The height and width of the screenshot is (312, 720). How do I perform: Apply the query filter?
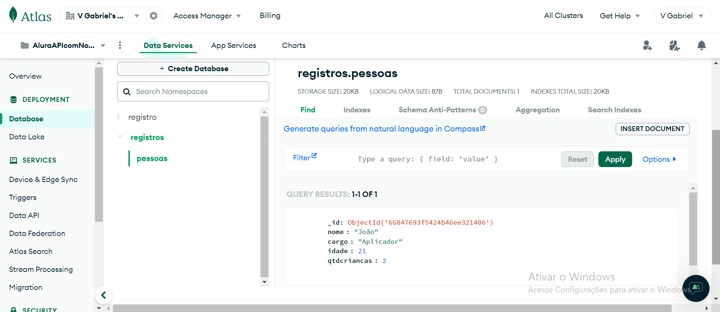(615, 159)
